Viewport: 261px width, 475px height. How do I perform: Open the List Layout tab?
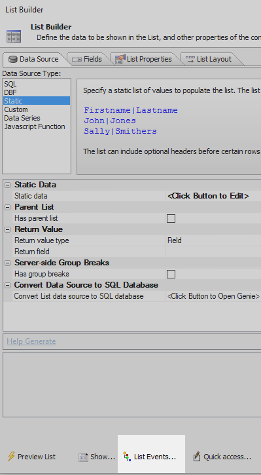(x=209, y=59)
